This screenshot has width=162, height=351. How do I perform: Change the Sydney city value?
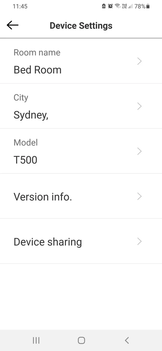(x=31, y=115)
